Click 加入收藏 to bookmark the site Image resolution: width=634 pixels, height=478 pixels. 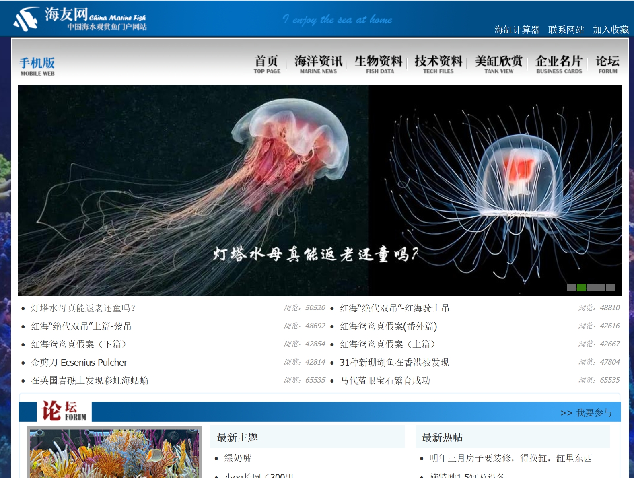pyautogui.click(x=611, y=30)
